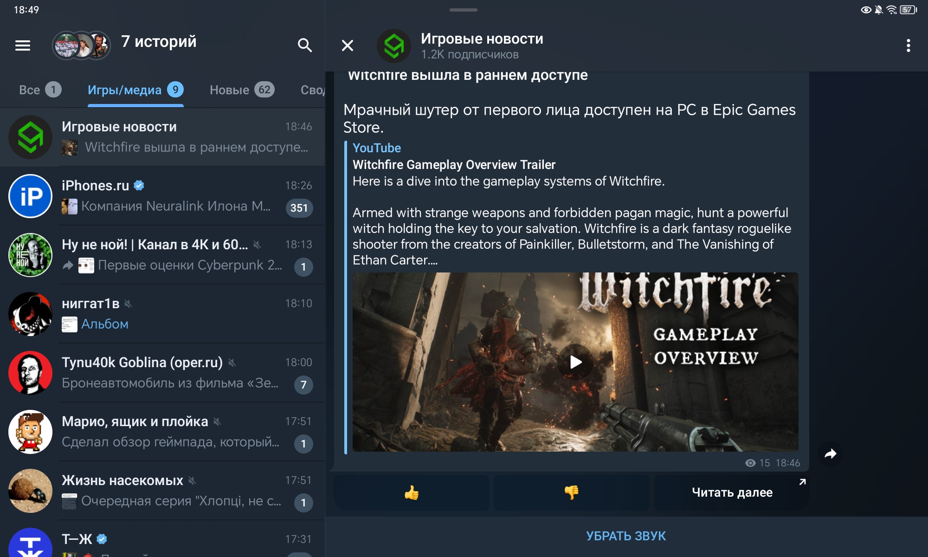Viewport: 928px width, 557px height.
Task: Tap the 7 историй stories label
Action: coord(159,41)
